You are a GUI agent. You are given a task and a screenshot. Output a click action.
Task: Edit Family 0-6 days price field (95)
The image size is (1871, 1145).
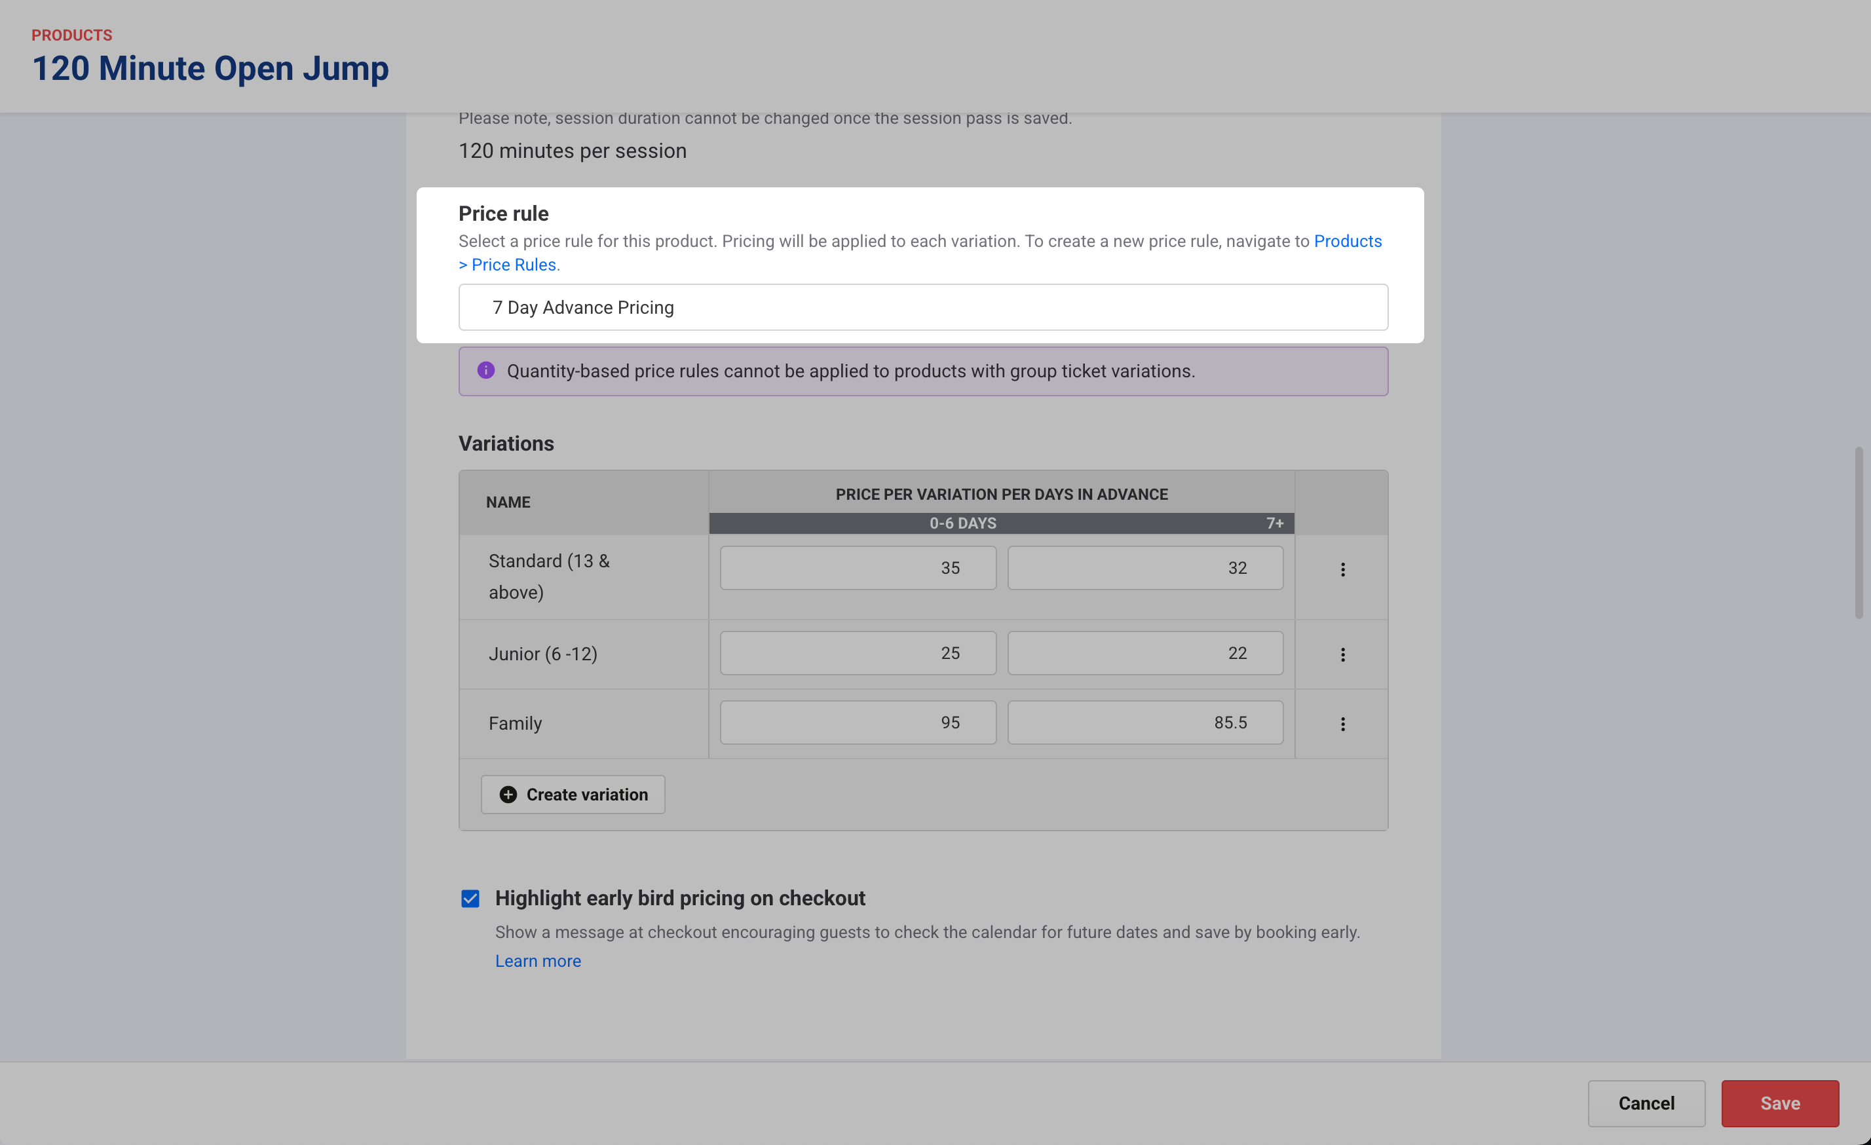tap(858, 723)
